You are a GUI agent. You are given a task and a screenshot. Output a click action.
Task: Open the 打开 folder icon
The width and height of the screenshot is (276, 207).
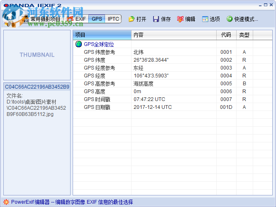click(x=132, y=19)
